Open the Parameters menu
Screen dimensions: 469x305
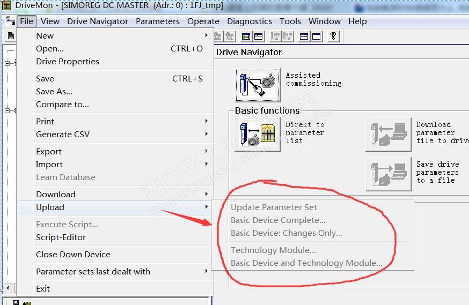click(x=158, y=21)
